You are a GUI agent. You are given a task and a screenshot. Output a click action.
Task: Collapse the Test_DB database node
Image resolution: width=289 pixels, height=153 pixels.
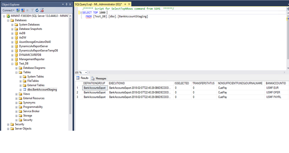pyautogui.click(x=12, y=64)
